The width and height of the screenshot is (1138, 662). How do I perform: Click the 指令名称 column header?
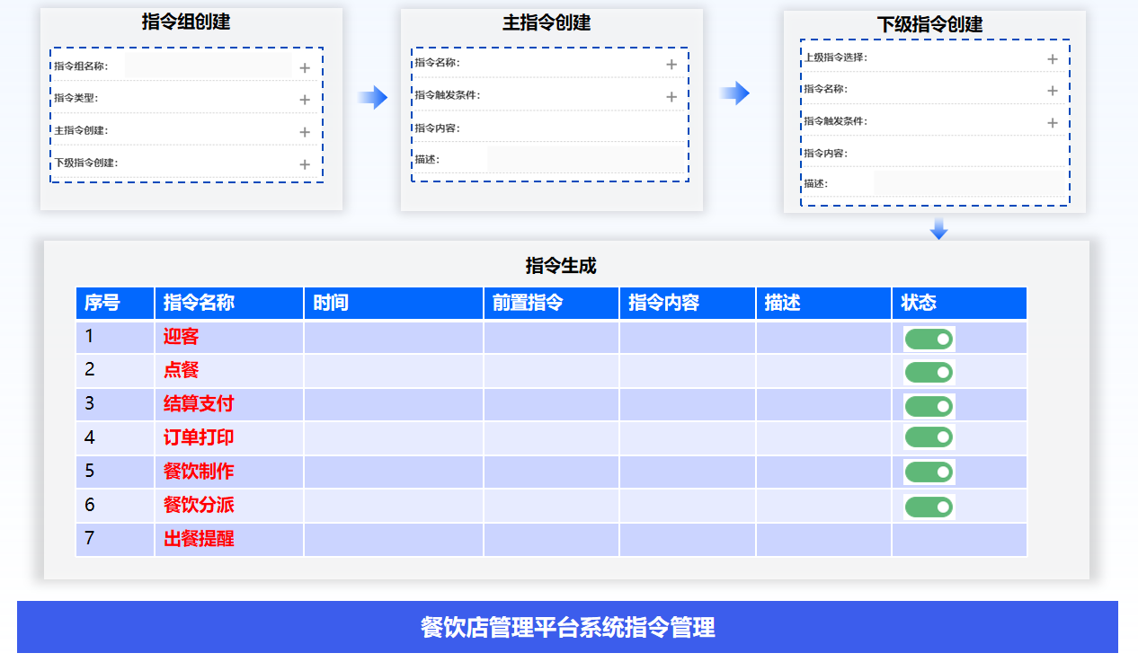[x=199, y=303]
